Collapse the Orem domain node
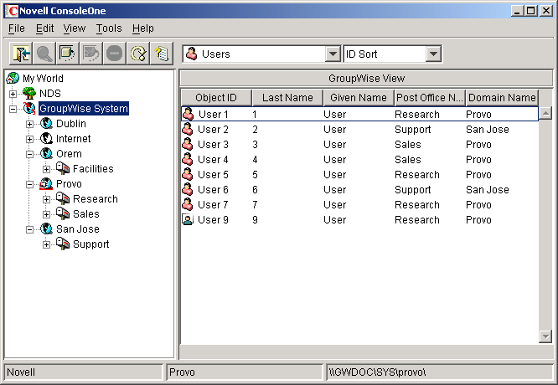This screenshot has width=558, height=385. tap(30, 154)
